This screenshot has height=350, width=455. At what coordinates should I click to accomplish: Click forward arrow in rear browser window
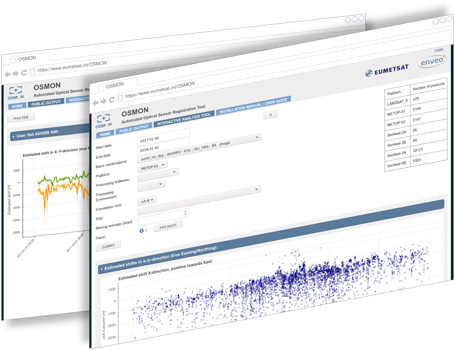[16, 73]
